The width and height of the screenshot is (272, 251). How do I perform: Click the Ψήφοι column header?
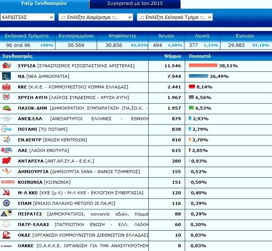173,56
